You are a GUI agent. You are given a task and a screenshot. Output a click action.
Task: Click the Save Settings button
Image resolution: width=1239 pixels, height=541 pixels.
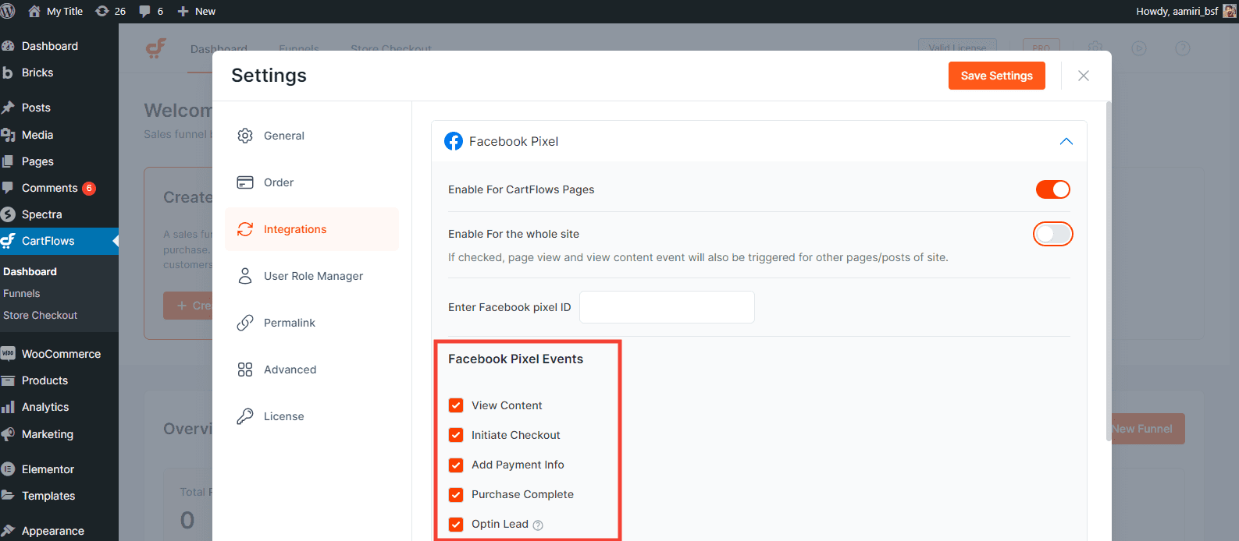click(996, 76)
